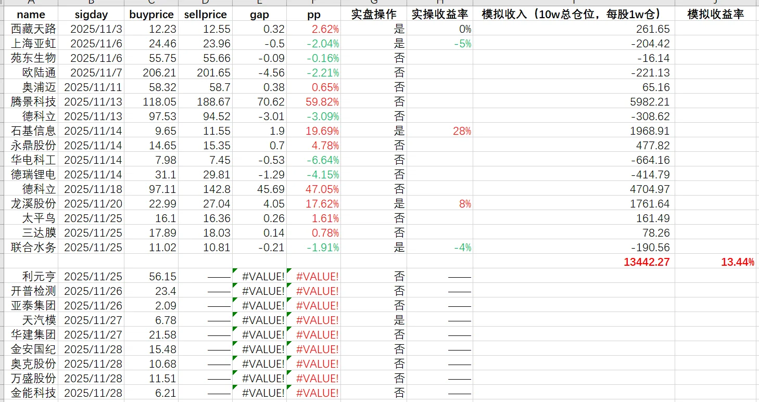Screen dimensions: 759x402
Task: Click the sigday cell 2025/11/20
Action: 91,203
